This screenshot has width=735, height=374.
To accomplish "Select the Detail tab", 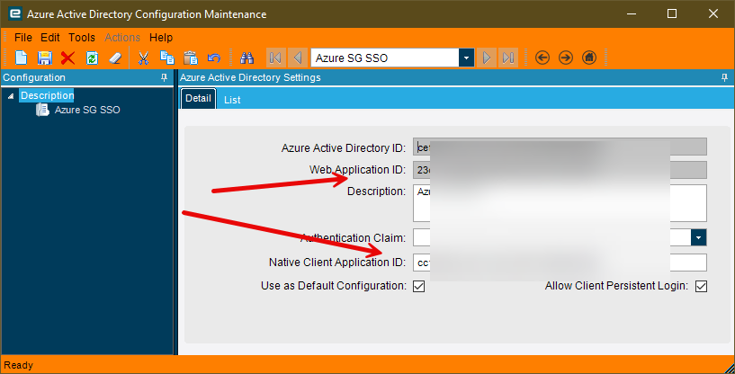I will (x=198, y=98).
